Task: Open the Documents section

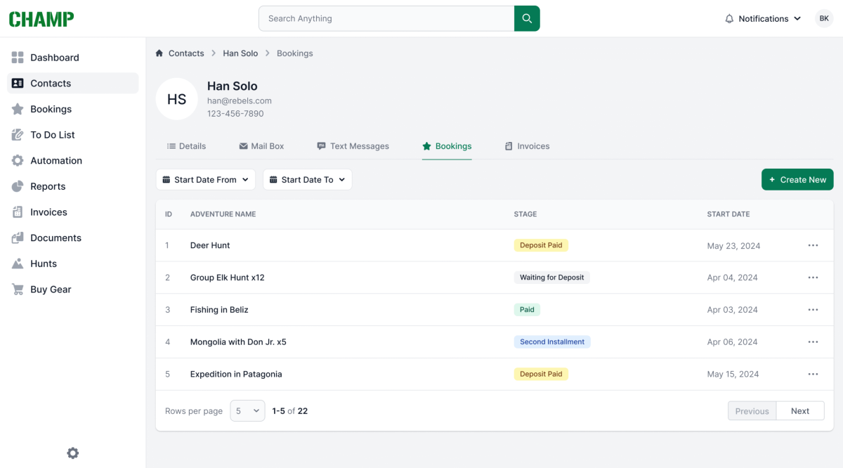Action: click(x=55, y=238)
